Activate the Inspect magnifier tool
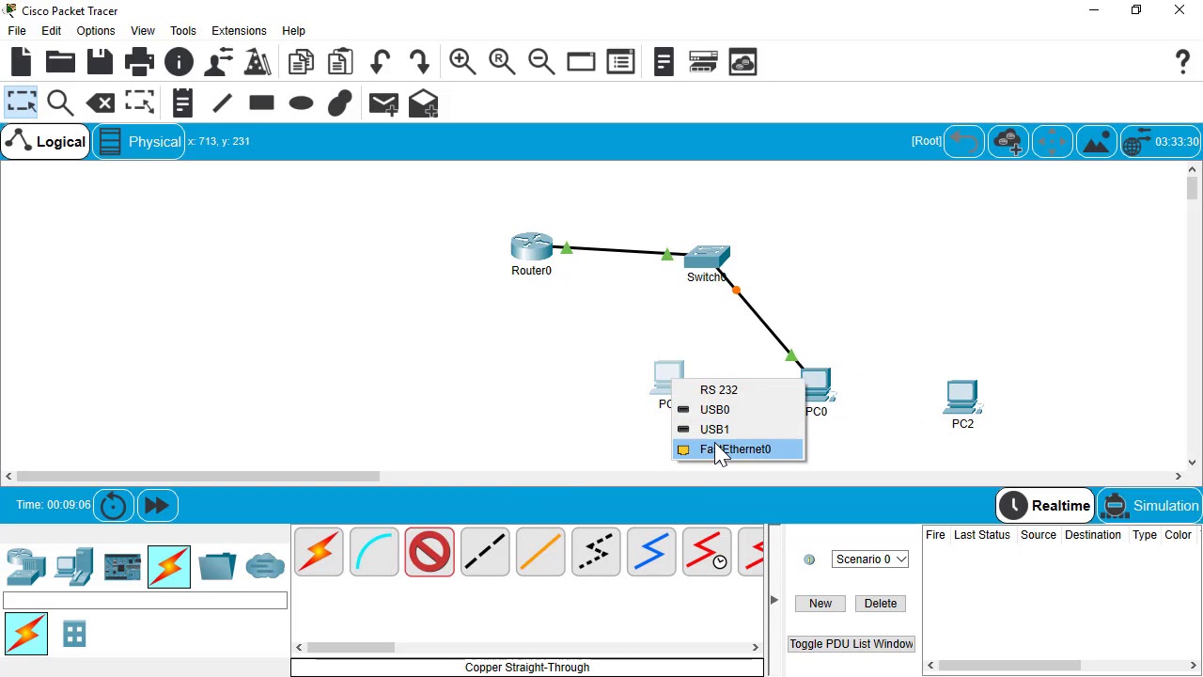The image size is (1203, 677). coord(60,102)
